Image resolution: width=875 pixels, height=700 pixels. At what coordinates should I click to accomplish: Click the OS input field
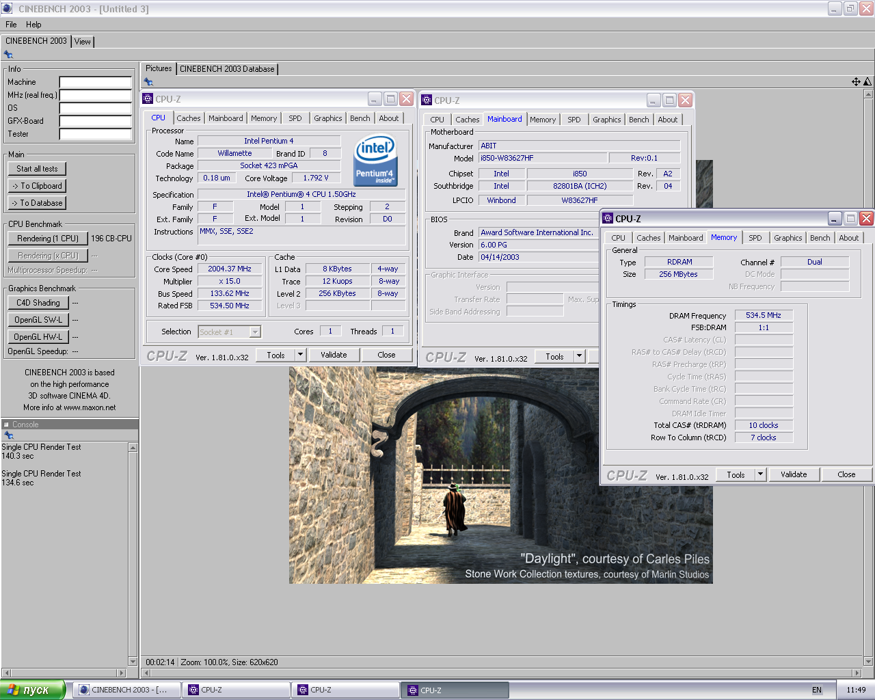(x=96, y=108)
